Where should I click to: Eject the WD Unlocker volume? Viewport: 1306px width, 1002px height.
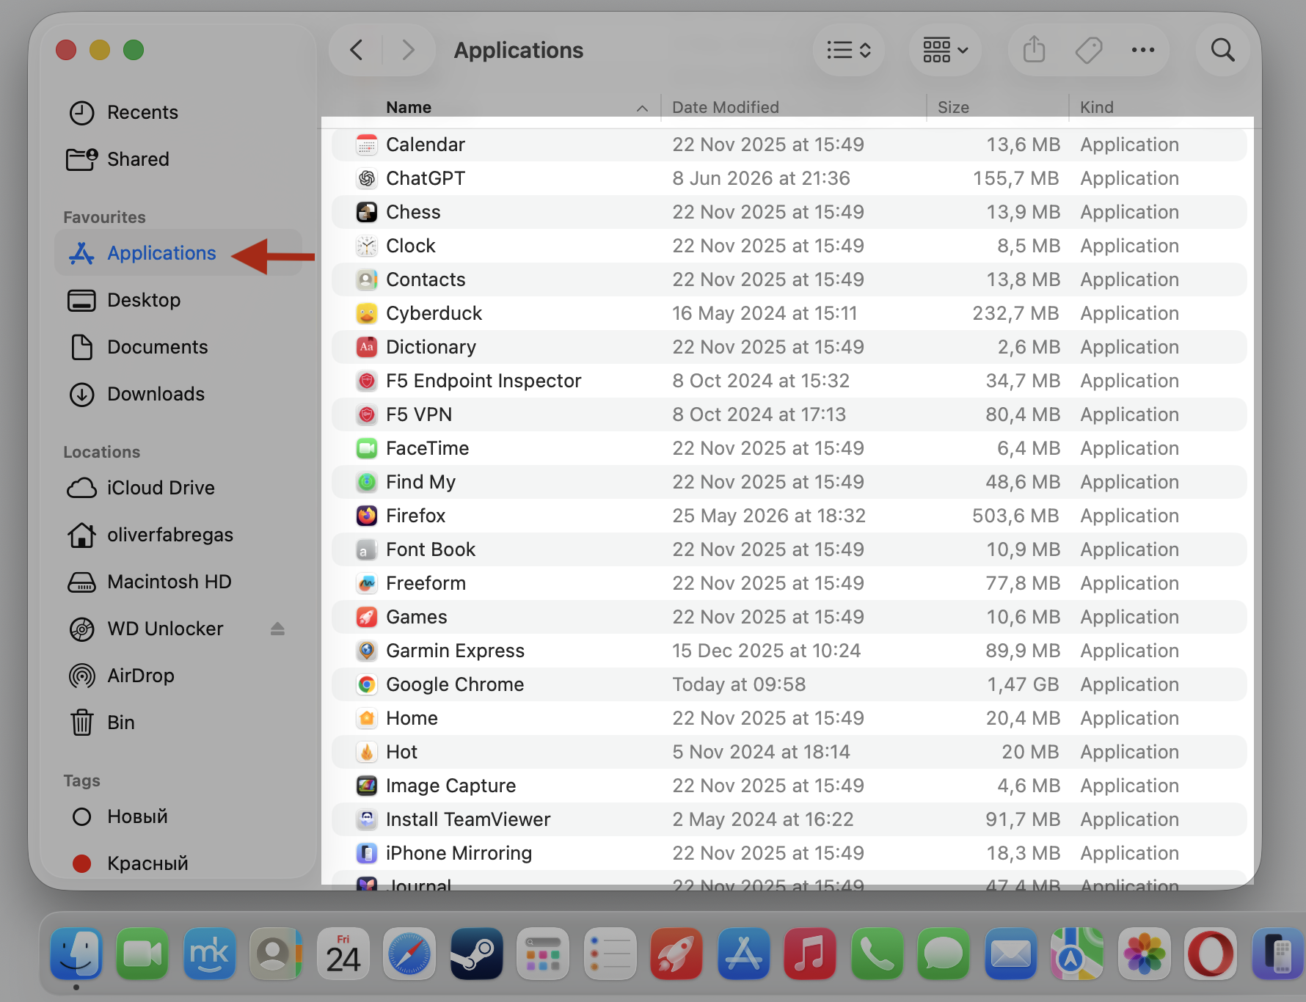(277, 629)
